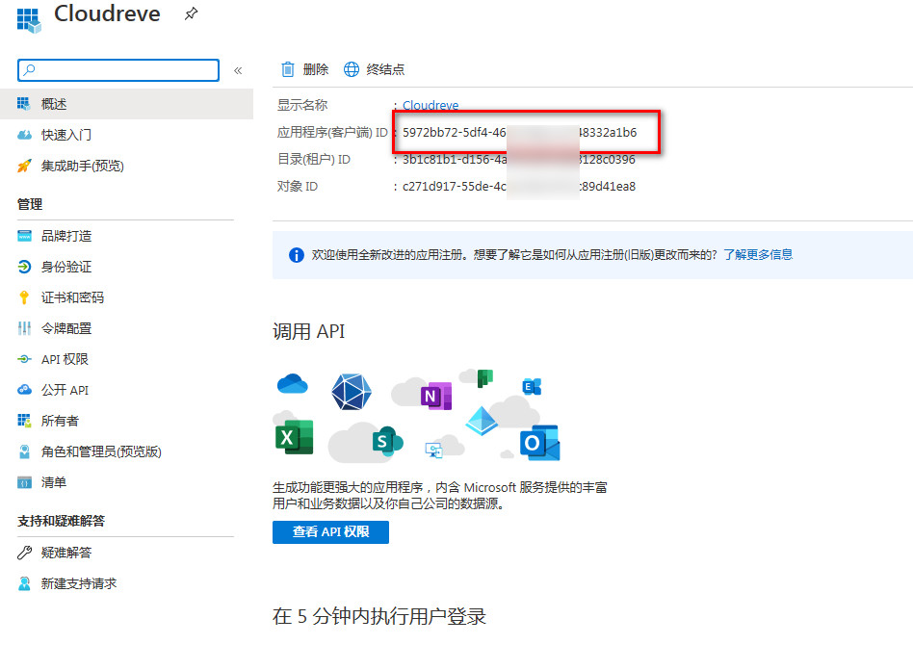The image size is (913, 670).
Task: Click the 公开 API cloud icon
Action: [24, 390]
